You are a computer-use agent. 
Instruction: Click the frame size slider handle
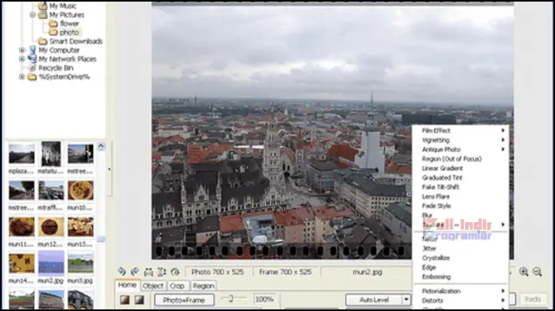coord(231,298)
